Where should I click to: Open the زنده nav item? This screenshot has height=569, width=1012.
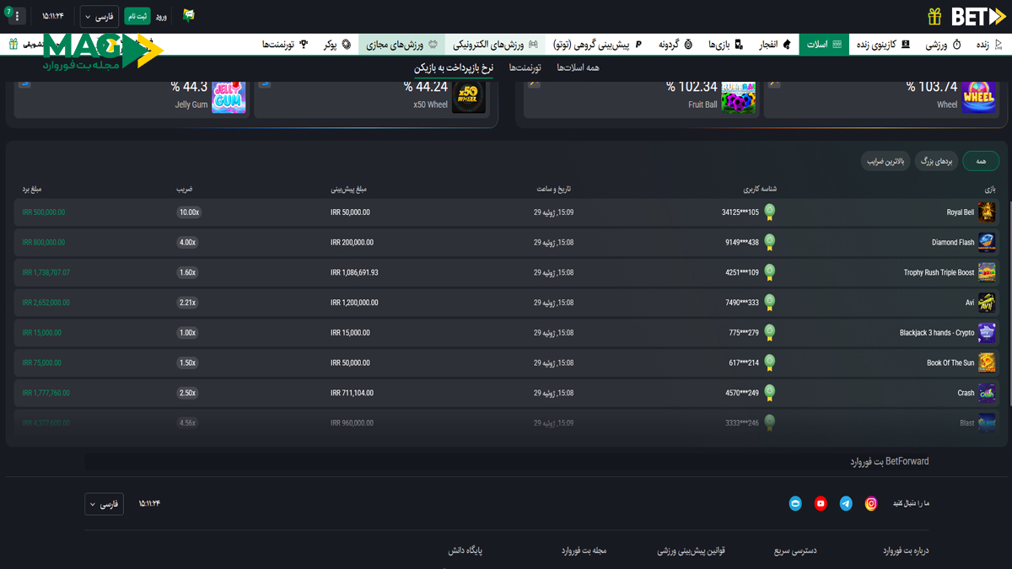pyautogui.click(x=988, y=44)
